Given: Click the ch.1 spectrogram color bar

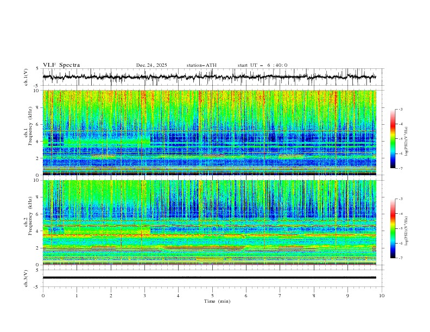Looking at the screenshot, I should coord(393,138).
